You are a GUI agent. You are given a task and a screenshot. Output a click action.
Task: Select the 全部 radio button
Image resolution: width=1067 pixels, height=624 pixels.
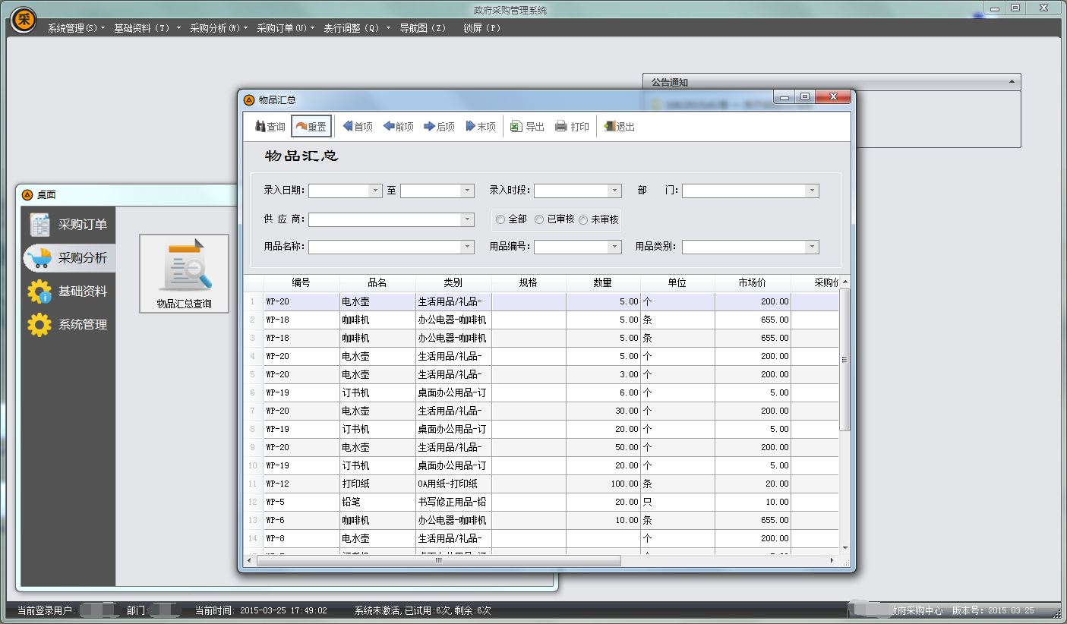[500, 219]
